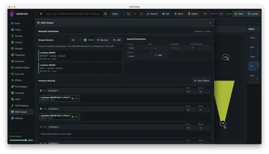Open the Attribute Editor sliders icon
Image resolution: width=269 pixels, height=154 pixels.
point(12,67)
